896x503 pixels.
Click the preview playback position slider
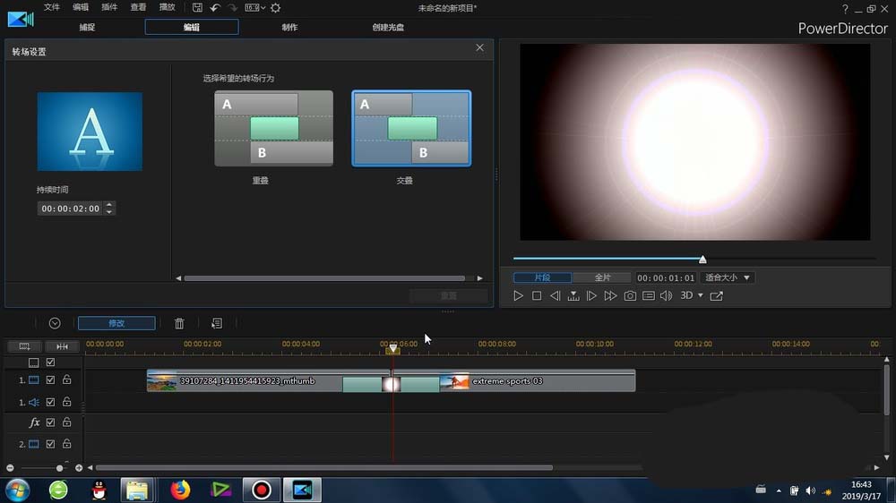pos(702,260)
